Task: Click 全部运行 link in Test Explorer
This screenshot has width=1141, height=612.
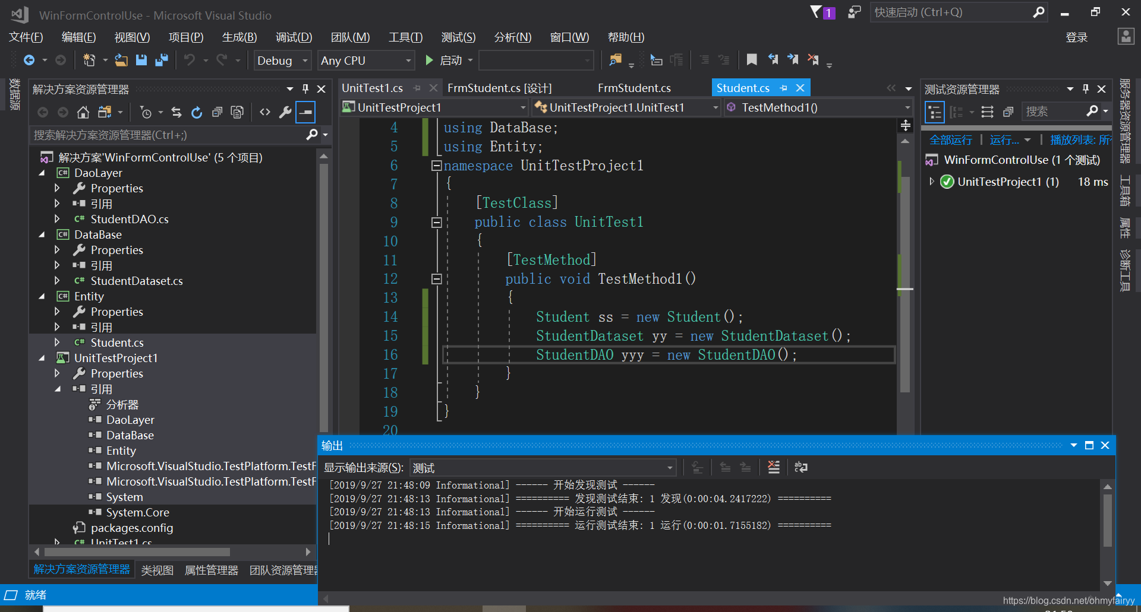Action: [x=951, y=140]
